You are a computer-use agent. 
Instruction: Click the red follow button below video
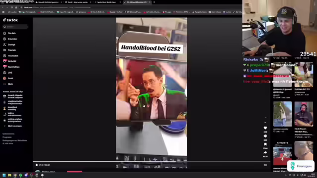[74, 172]
